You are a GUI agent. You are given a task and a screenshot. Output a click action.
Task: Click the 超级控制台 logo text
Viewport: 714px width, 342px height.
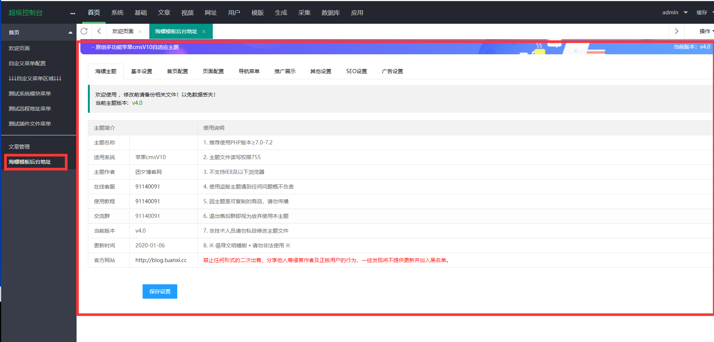coord(26,12)
